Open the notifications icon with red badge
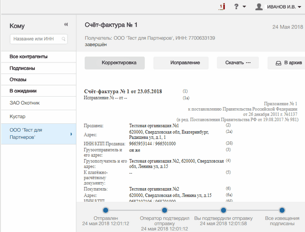This screenshot has width=305, height=232. pyautogui.click(x=222, y=7)
